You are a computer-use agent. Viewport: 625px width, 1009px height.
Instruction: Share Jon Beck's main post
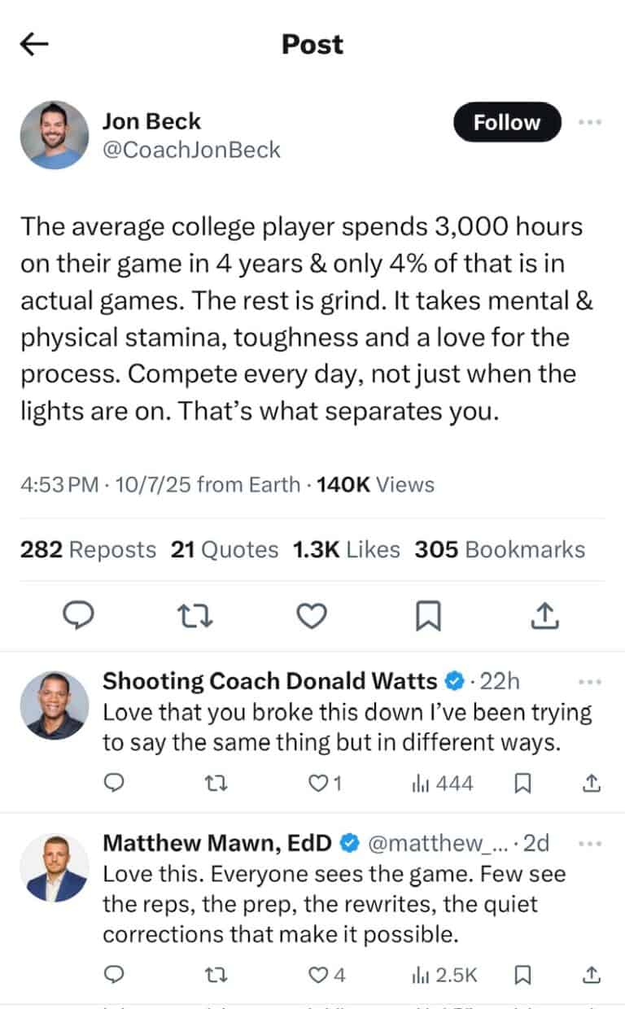545,618
